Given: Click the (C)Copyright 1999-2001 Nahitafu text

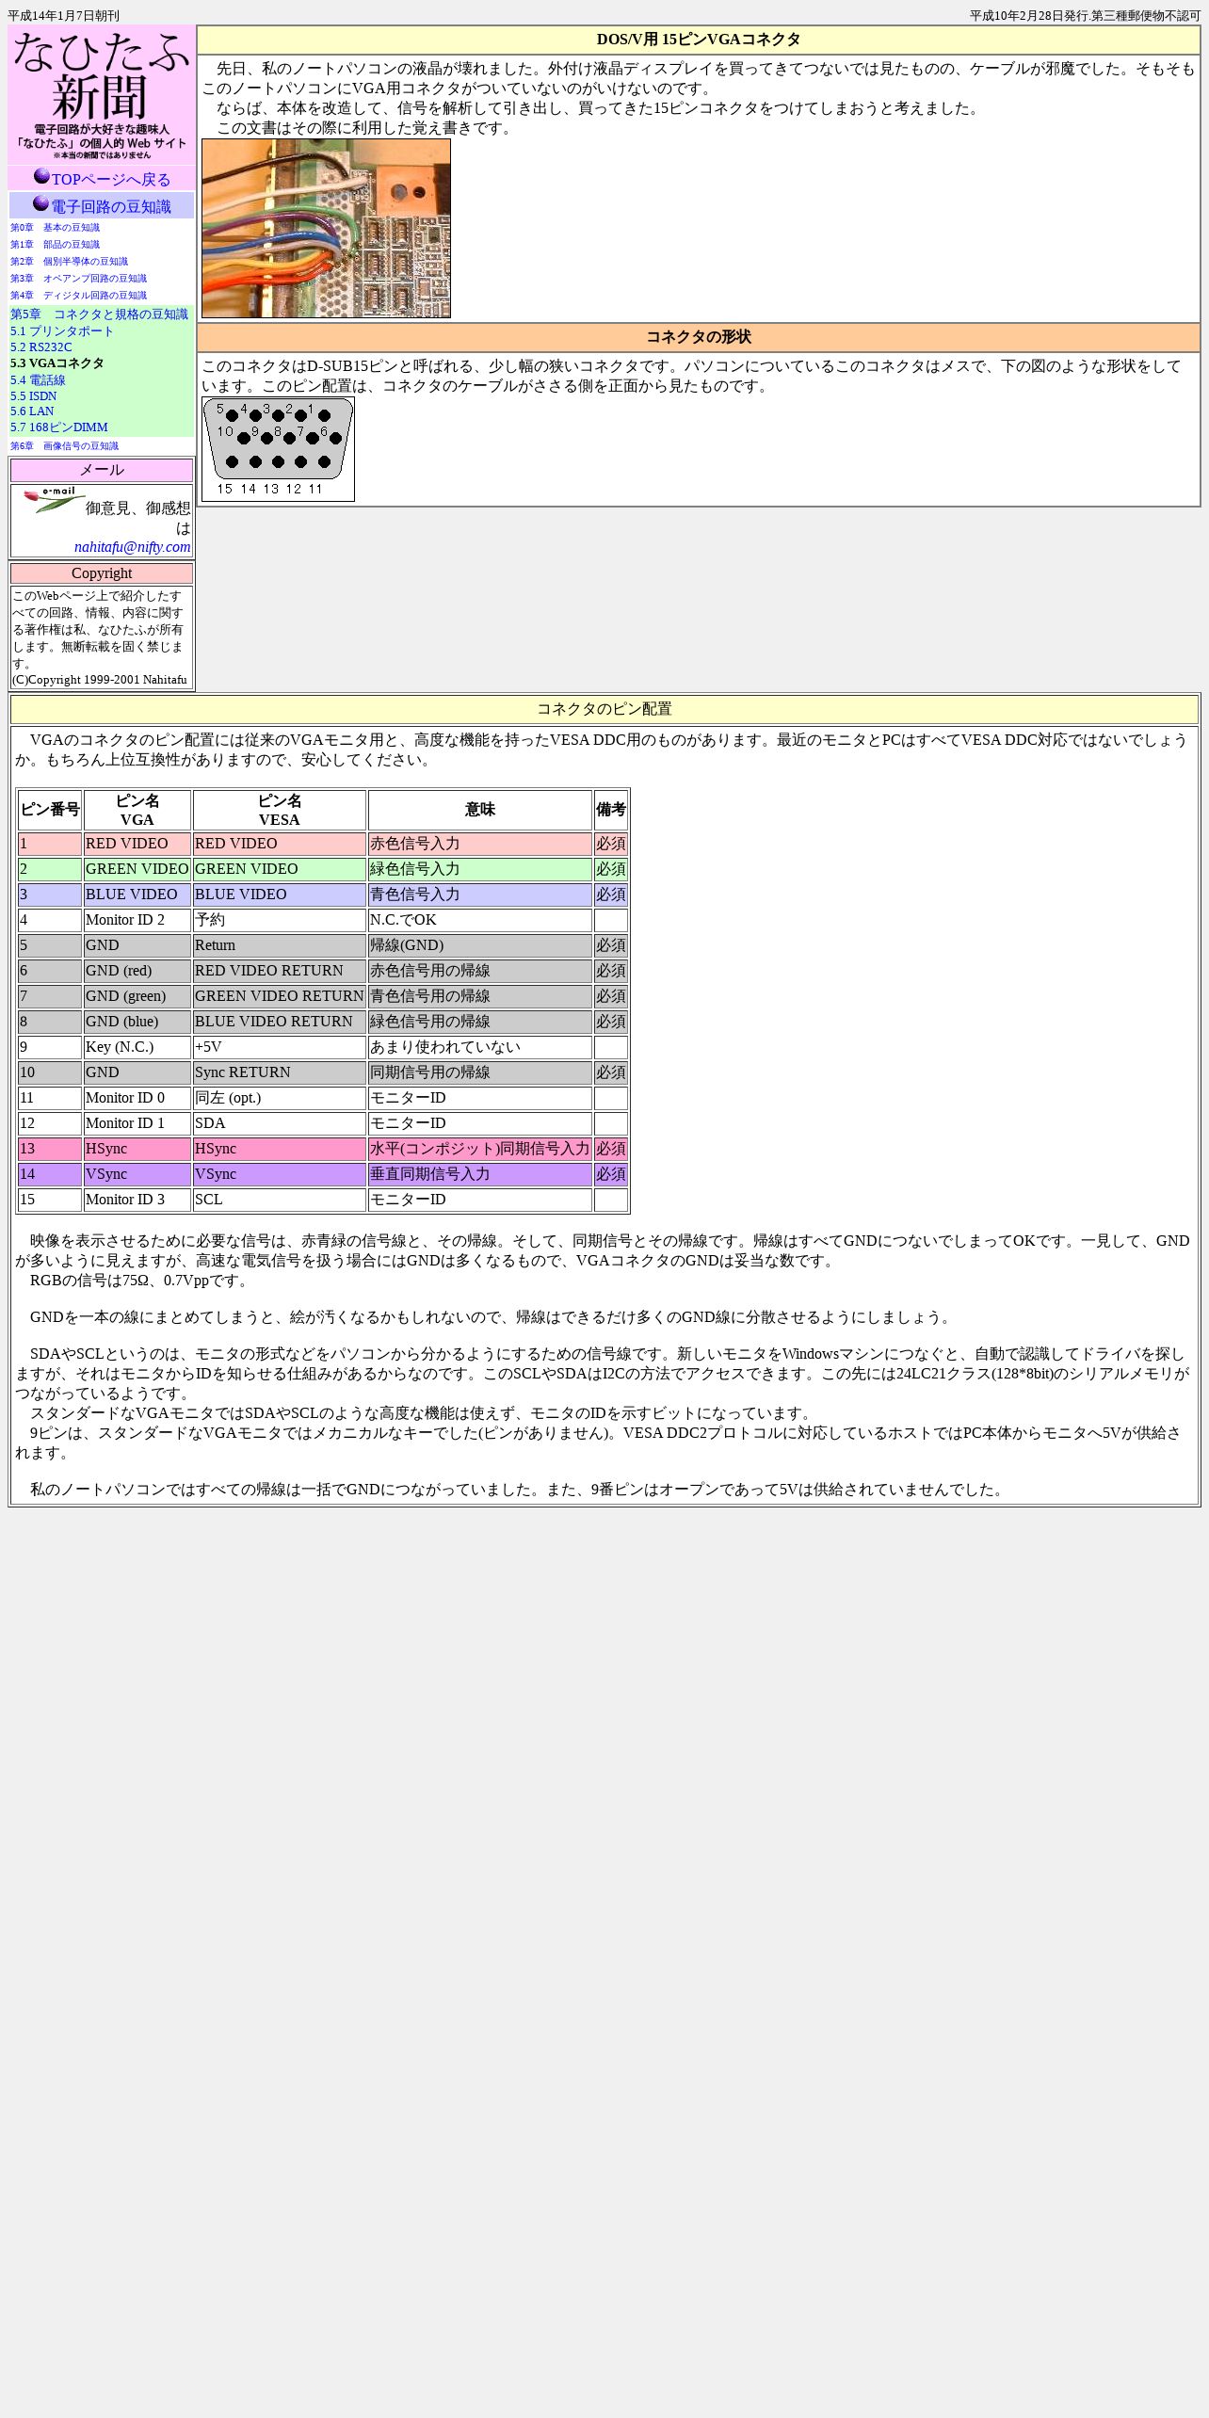Looking at the screenshot, I should point(100,680).
